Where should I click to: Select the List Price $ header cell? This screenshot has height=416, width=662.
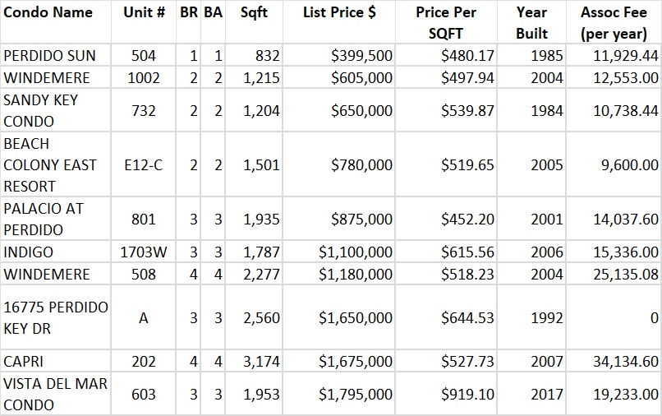[x=338, y=13]
